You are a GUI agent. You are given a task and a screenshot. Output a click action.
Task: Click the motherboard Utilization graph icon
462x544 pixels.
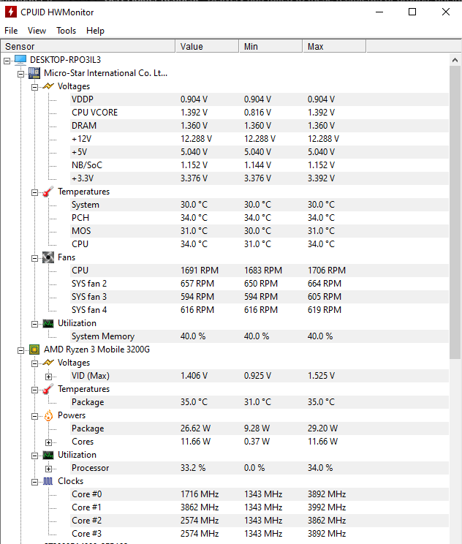coord(48,323)
